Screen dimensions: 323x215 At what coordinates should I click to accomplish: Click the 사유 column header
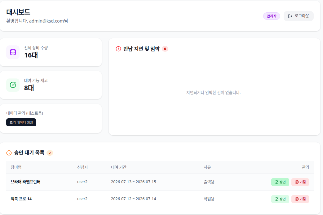207,167
